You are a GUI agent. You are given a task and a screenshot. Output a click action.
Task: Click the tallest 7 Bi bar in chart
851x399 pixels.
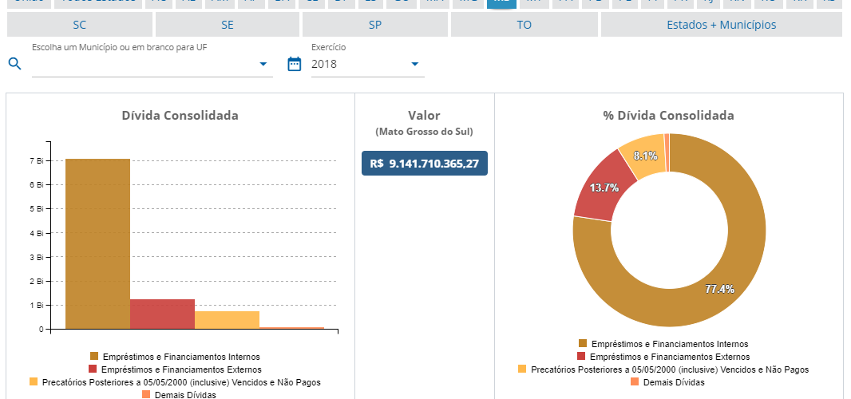97,243
